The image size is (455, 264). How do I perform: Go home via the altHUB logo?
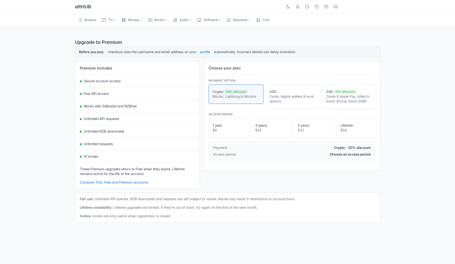(x=83, y=7)
